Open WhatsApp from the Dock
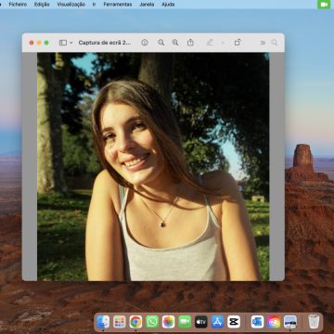Viewport: 334px width, 334px height. (152, 322)
